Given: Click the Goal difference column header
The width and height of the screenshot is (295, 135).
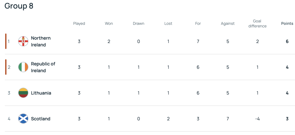Looking at the screenshot, I should click(257, 24).
